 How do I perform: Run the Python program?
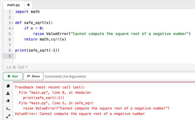point(13,76)
